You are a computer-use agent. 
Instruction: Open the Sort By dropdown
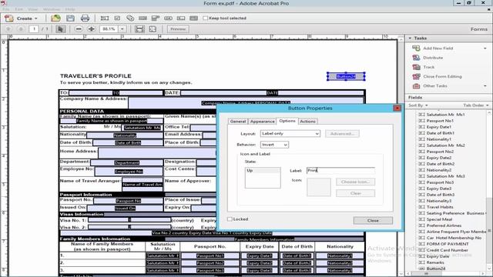click(x=418, y=105)
